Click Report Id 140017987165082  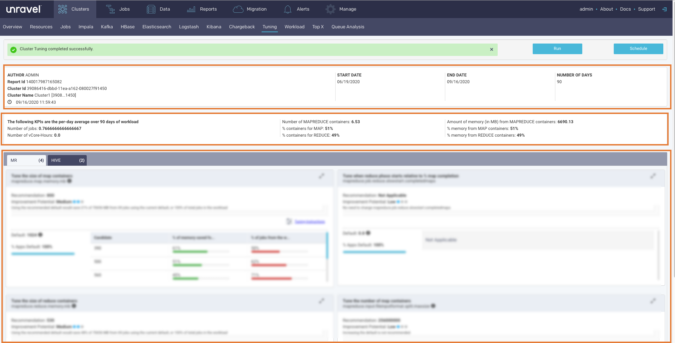tap(35, 82)
